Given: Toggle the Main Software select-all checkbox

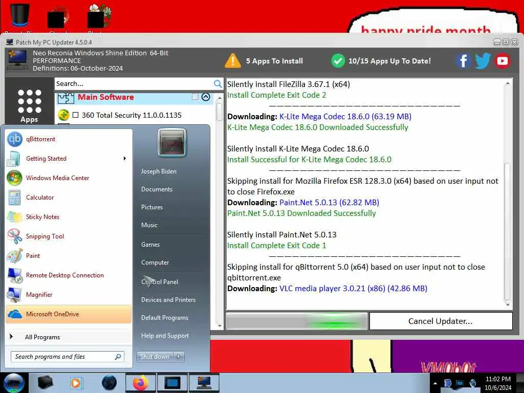Looking at the screenshot, I should click(195, 97).
